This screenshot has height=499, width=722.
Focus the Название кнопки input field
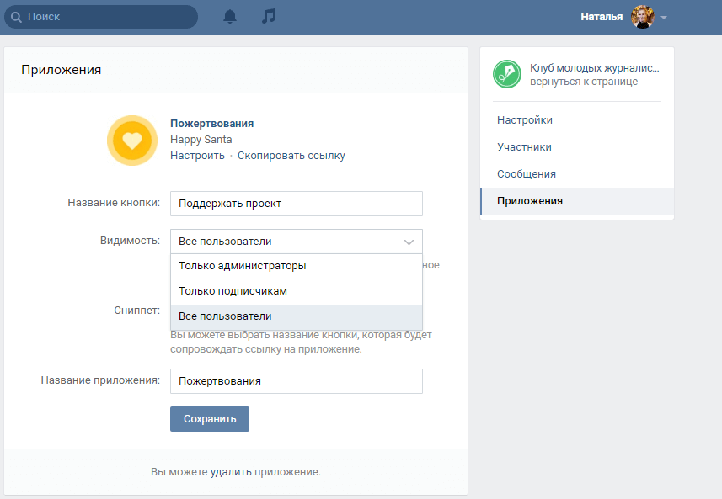(x=296, y=204)
